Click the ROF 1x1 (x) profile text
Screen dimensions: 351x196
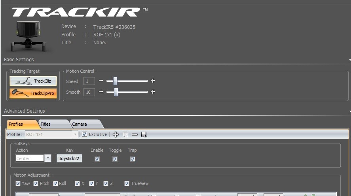107,35
